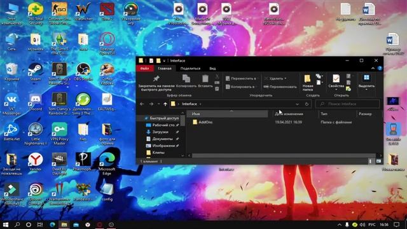Viewport: 407px width, 229px height.
Task: Create a folder with Новая папка
Action: [308, 83]
